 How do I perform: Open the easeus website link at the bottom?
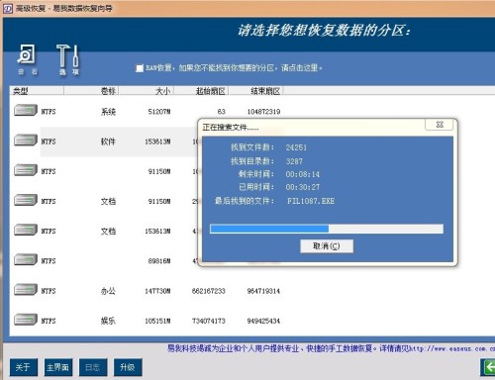[x=451, y=348]
